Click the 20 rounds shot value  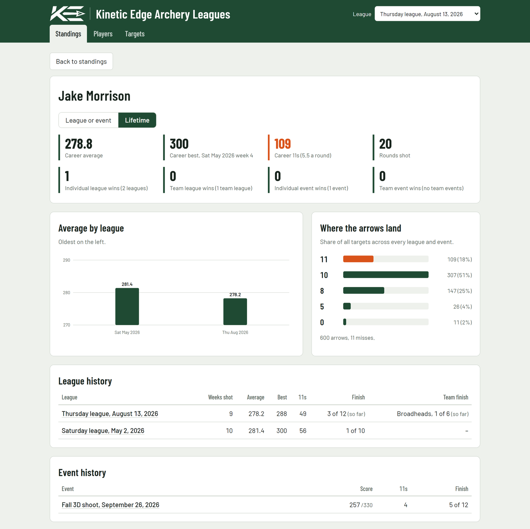point(385,144)
